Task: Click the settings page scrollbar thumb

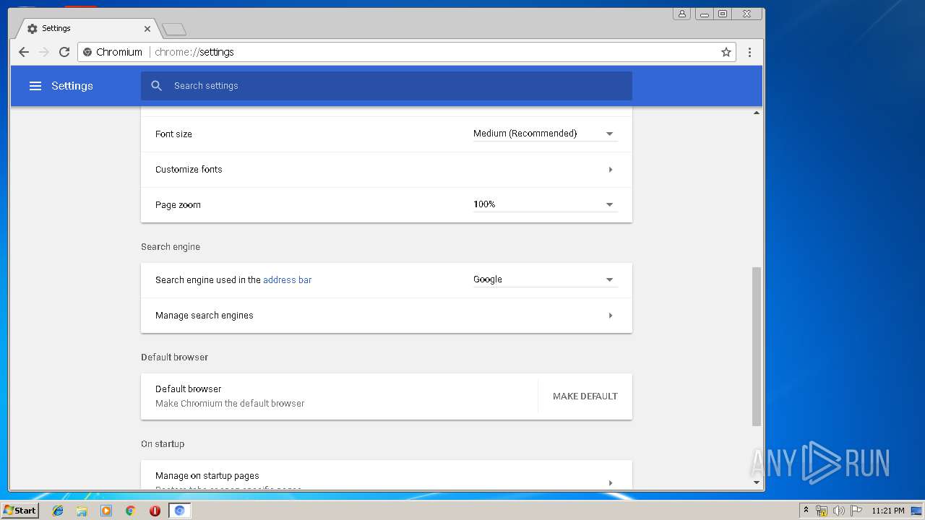Action: (x=757, y=347)
